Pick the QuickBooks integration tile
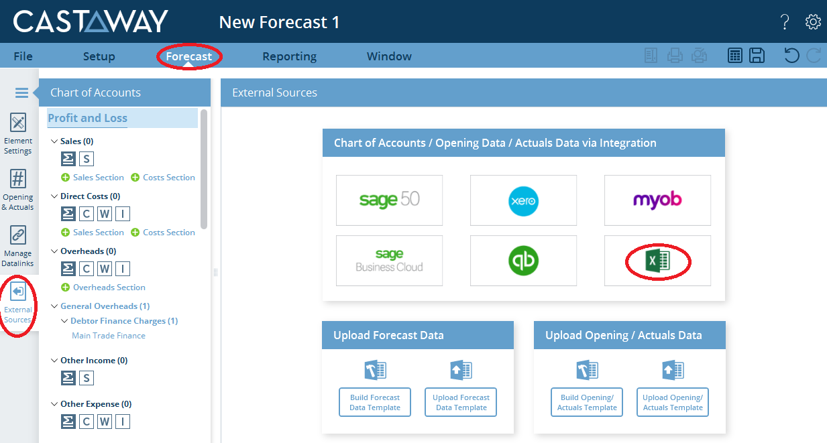This screenshot has height=443, width=827. click(x=523, y=261)
